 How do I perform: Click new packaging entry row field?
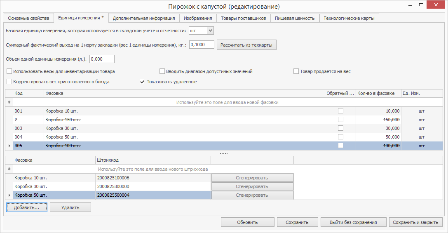227,102
